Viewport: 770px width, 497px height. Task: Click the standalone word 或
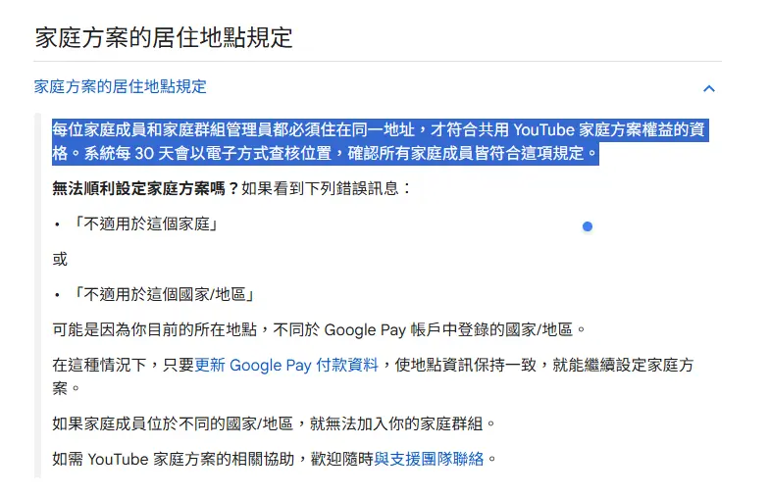pyautogui.click(x=60, y=259)
